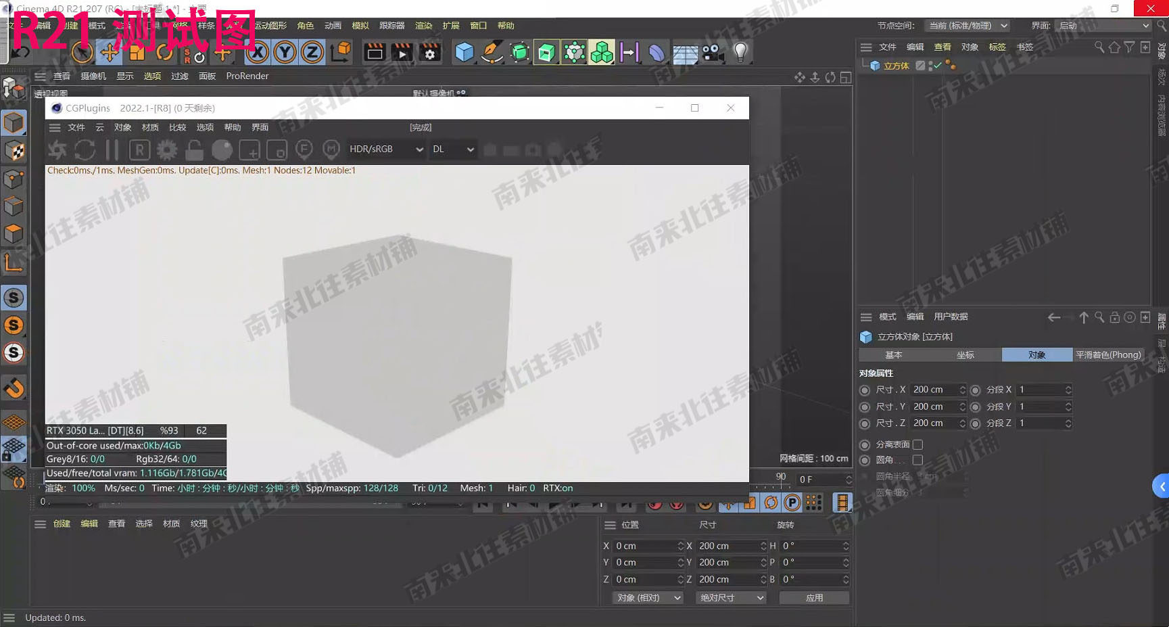
Task: Toggle Y axis lock button
Action: 285,52
